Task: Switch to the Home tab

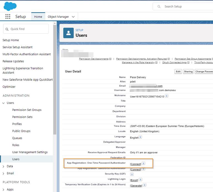Action: click(x=38, y=17)
